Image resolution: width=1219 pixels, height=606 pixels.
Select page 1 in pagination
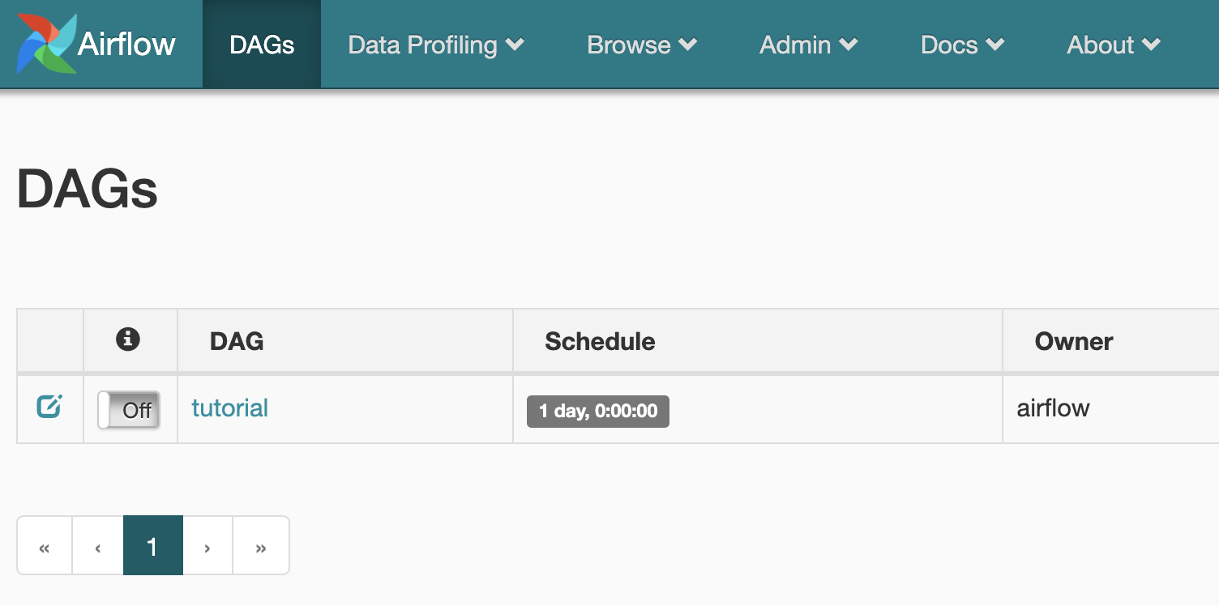tap(152, 548)
